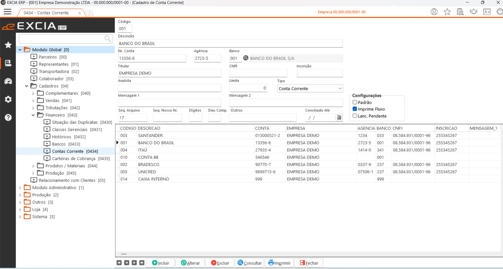Open the favorites star in left sidebar
503x269 pixels.
click(x=8, y=45)
